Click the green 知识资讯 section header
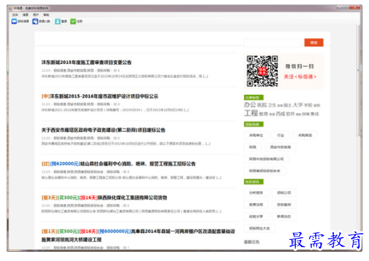Screen dimensions: 369x261 [254, 182]
